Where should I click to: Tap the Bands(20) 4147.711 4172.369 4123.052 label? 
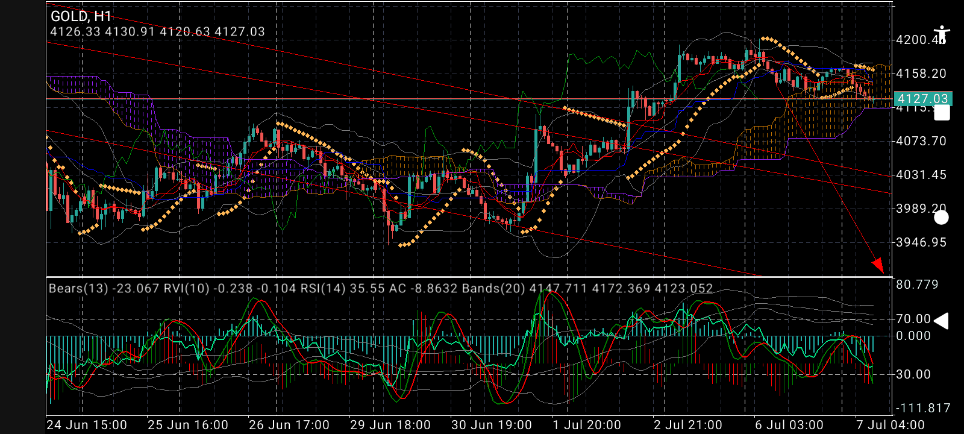click(587, 288)
